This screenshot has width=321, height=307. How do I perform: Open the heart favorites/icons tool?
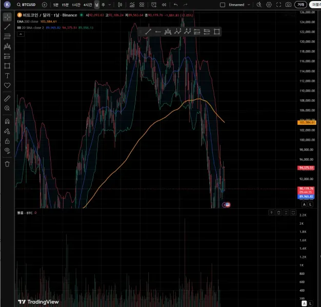7,85
